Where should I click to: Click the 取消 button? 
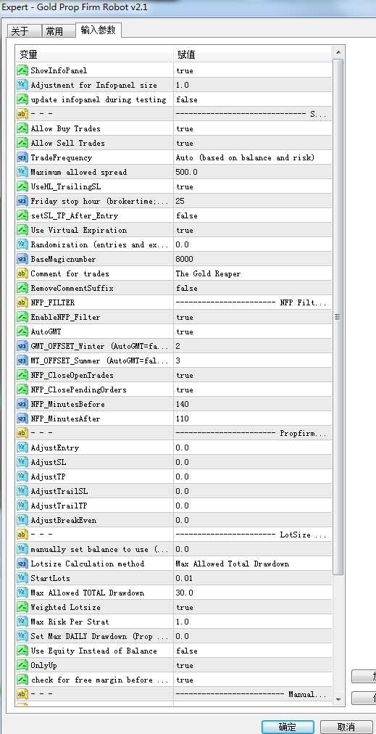(x=346, y=727)
